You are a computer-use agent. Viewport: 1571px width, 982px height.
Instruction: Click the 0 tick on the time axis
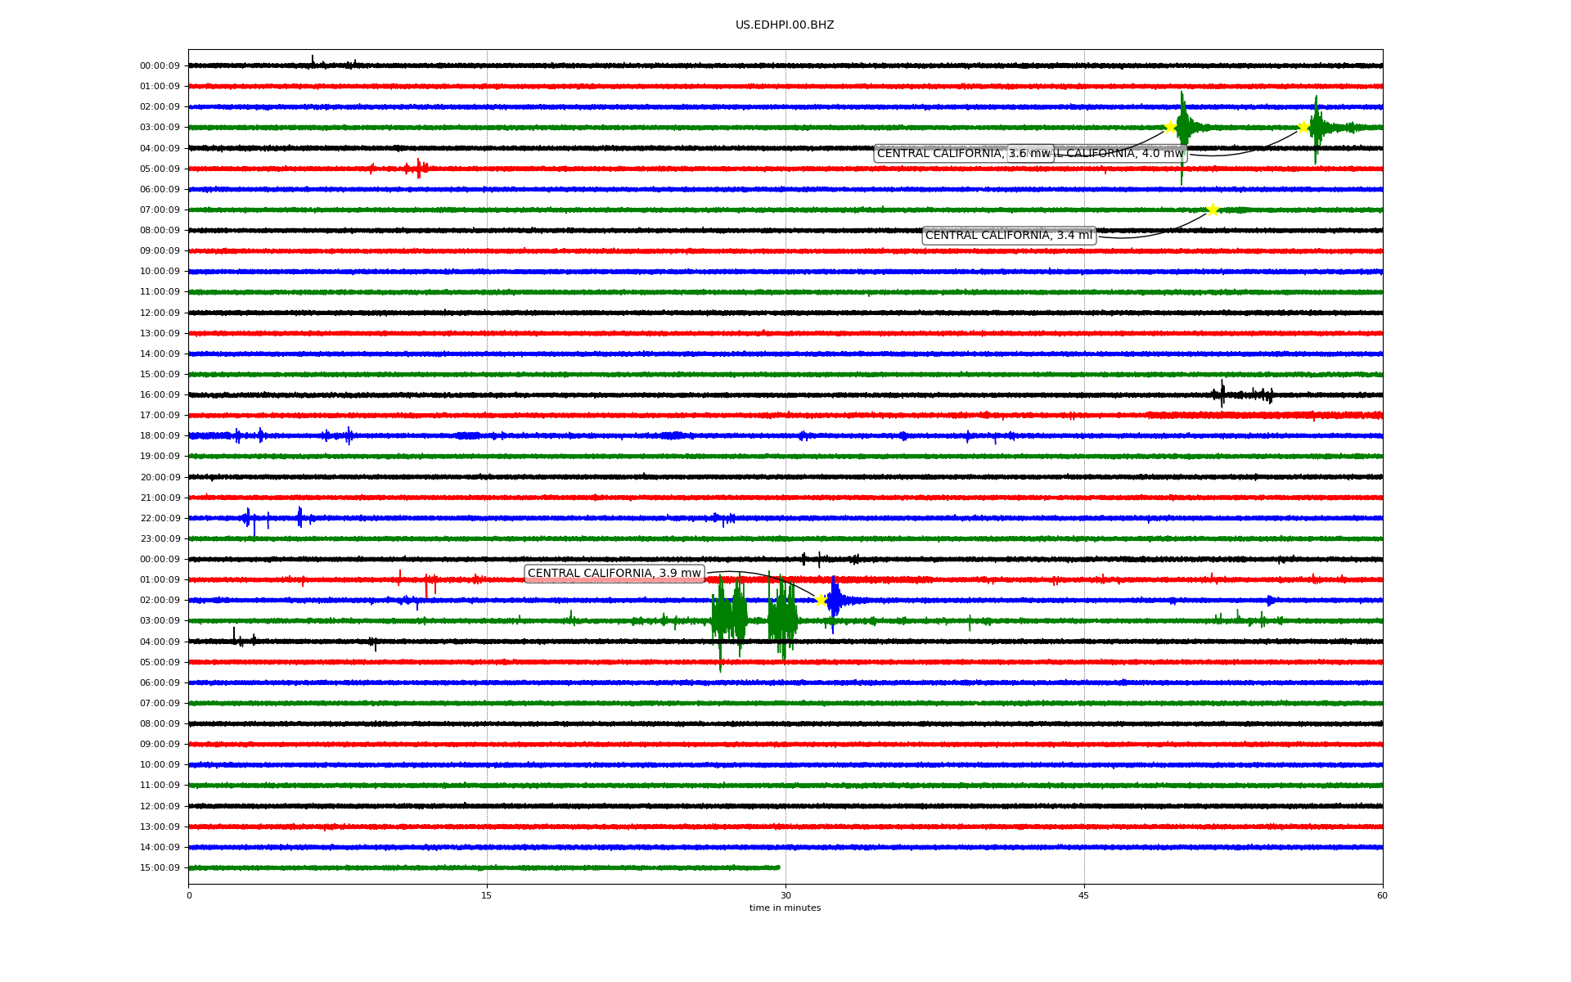click(189, 895)
